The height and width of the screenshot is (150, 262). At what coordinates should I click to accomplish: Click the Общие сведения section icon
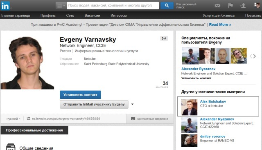tap(11, 147)
